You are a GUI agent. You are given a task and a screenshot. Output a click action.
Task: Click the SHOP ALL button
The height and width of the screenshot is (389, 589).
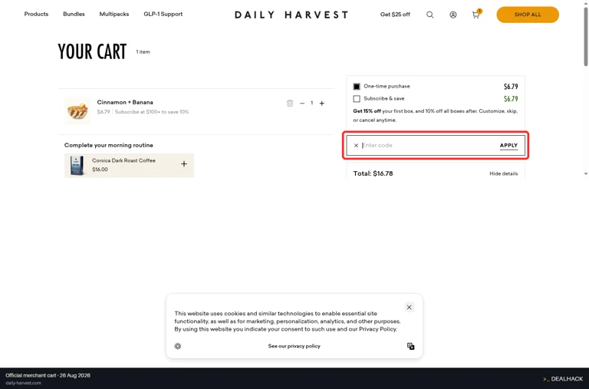pyautogui.click(x=528, y=15)
